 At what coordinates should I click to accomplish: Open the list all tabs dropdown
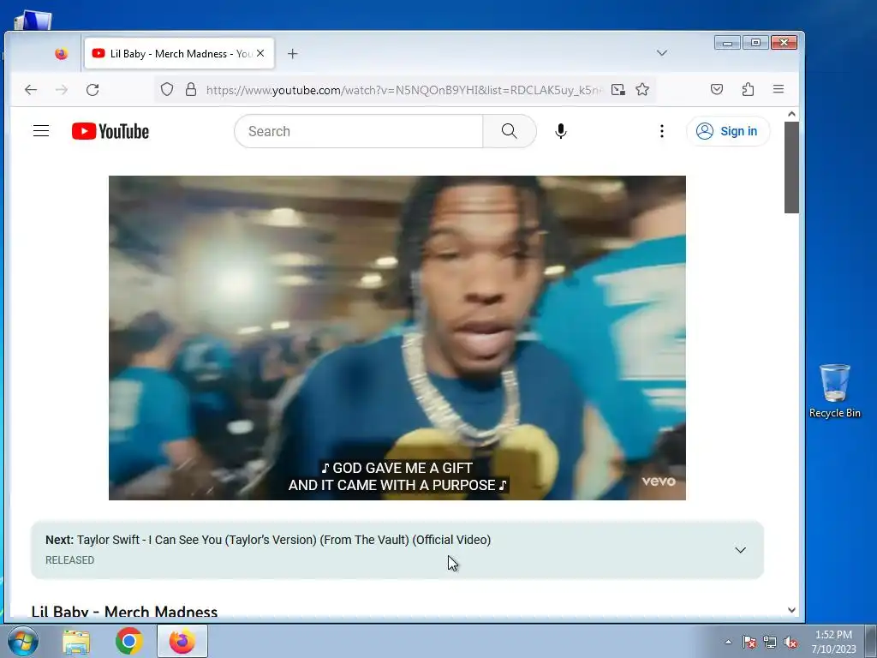[x=662, y=53]
